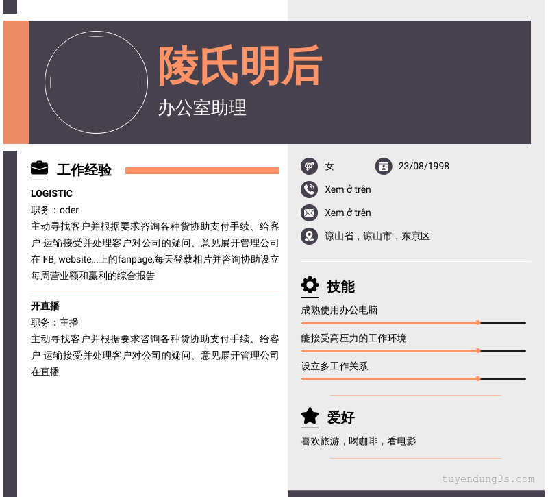548x497 pixels.
Task: Click the line ending with 每周营业额和赢利的综合报告
Action: pos(93,276)
